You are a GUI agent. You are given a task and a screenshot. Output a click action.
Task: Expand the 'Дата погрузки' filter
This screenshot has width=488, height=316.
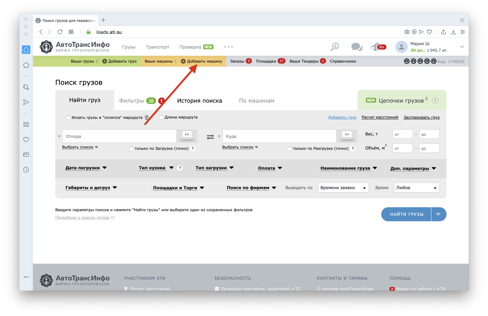tap(86, 168)
